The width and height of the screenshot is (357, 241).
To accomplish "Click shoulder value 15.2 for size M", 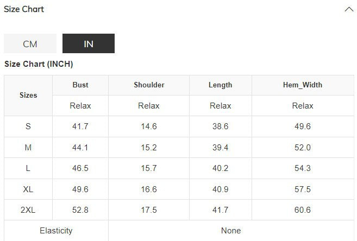I will coord(149,148).
